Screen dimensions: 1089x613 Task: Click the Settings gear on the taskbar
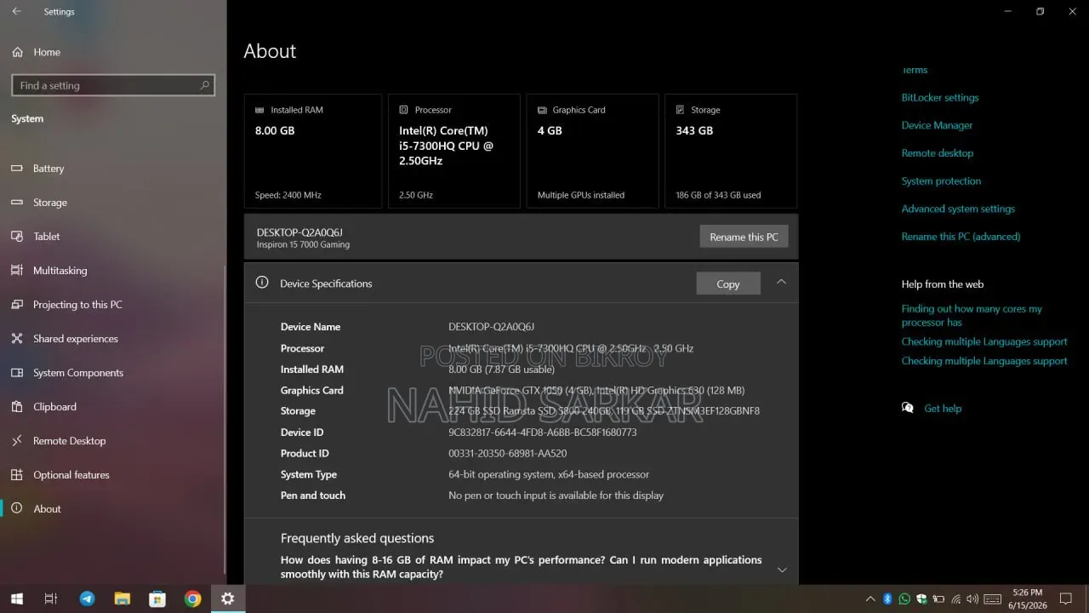227,599
